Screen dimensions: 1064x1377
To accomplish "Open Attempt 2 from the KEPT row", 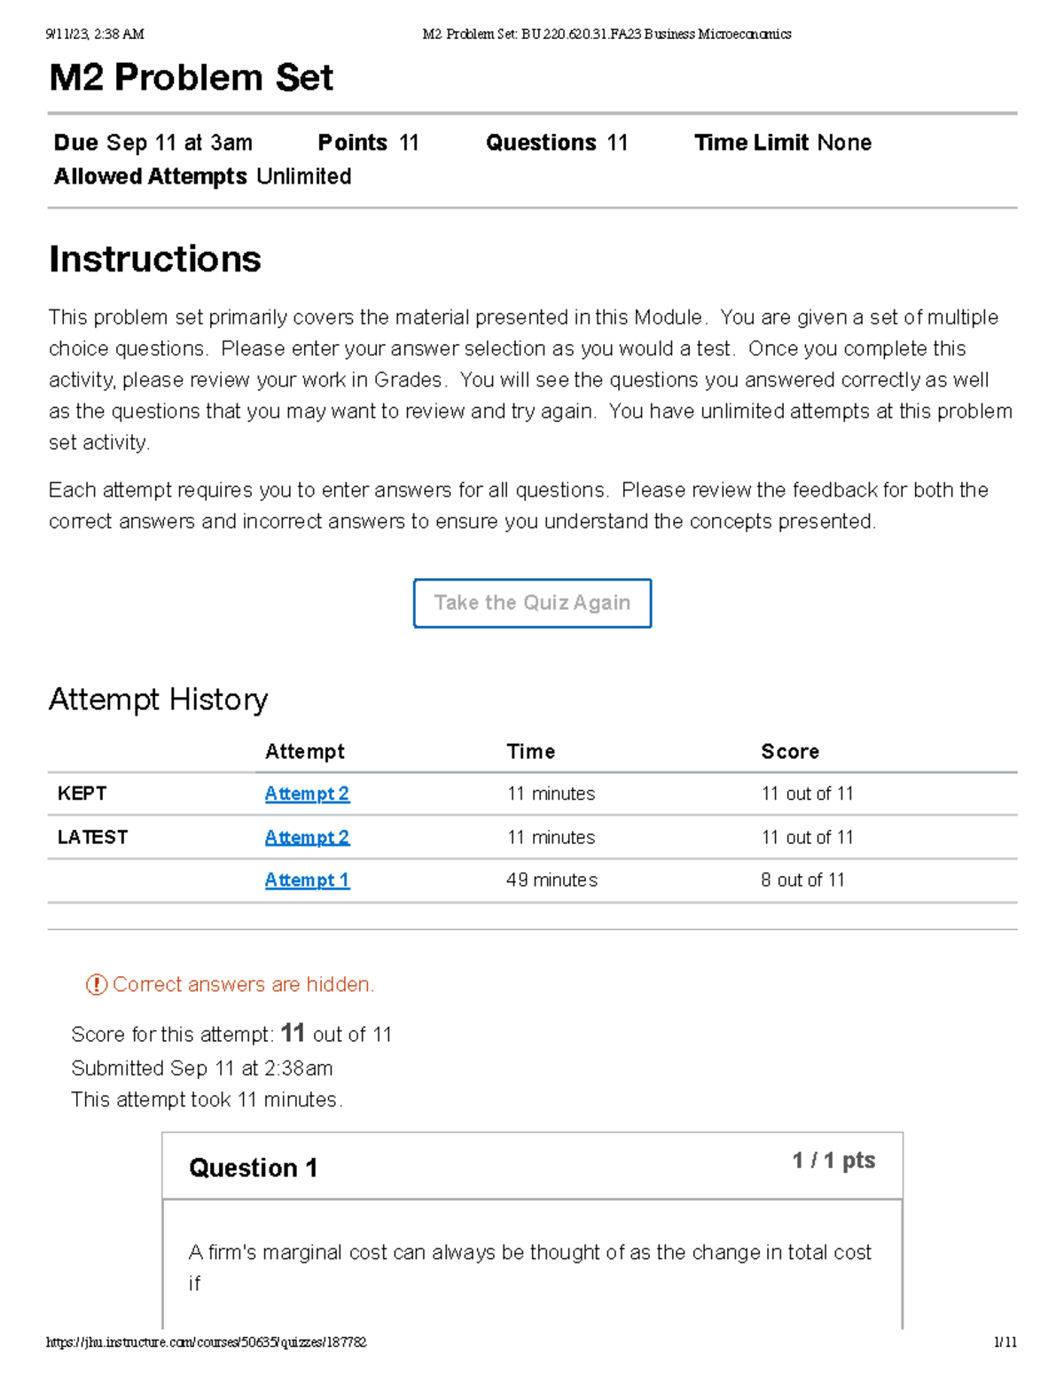I will tap(307, 794).
